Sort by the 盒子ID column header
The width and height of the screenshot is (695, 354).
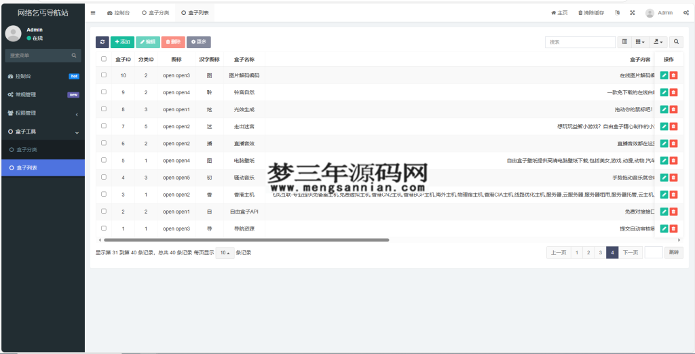click(x=123, y=59)
